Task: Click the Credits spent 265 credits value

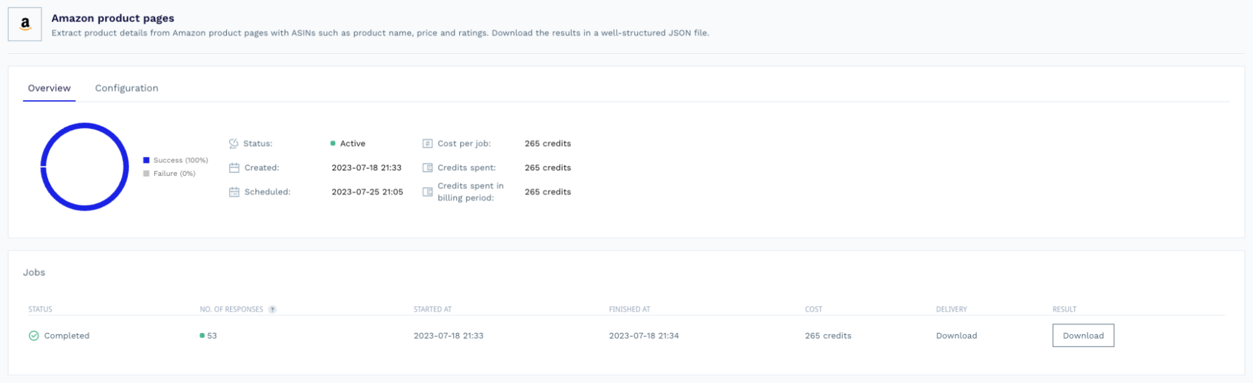Action: pos(548,168)
